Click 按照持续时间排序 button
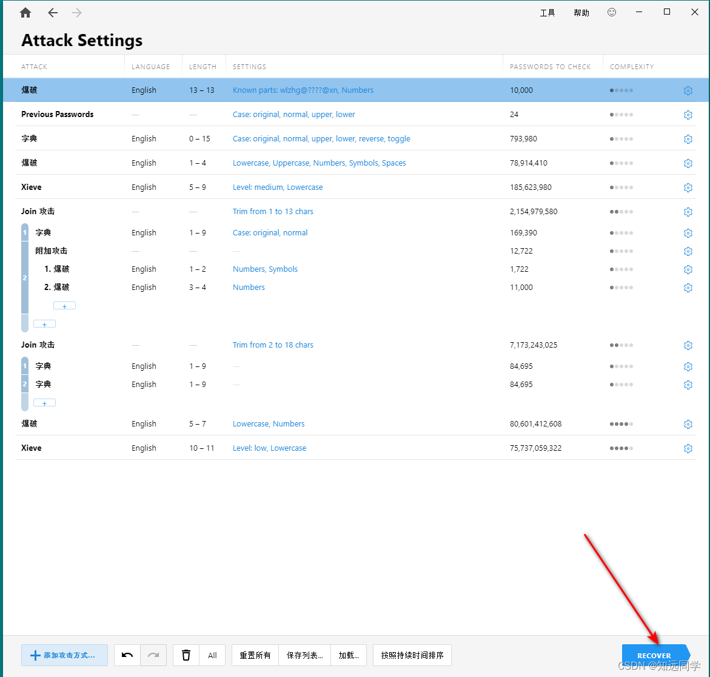 pyautogui.click(x=412, y=655)
